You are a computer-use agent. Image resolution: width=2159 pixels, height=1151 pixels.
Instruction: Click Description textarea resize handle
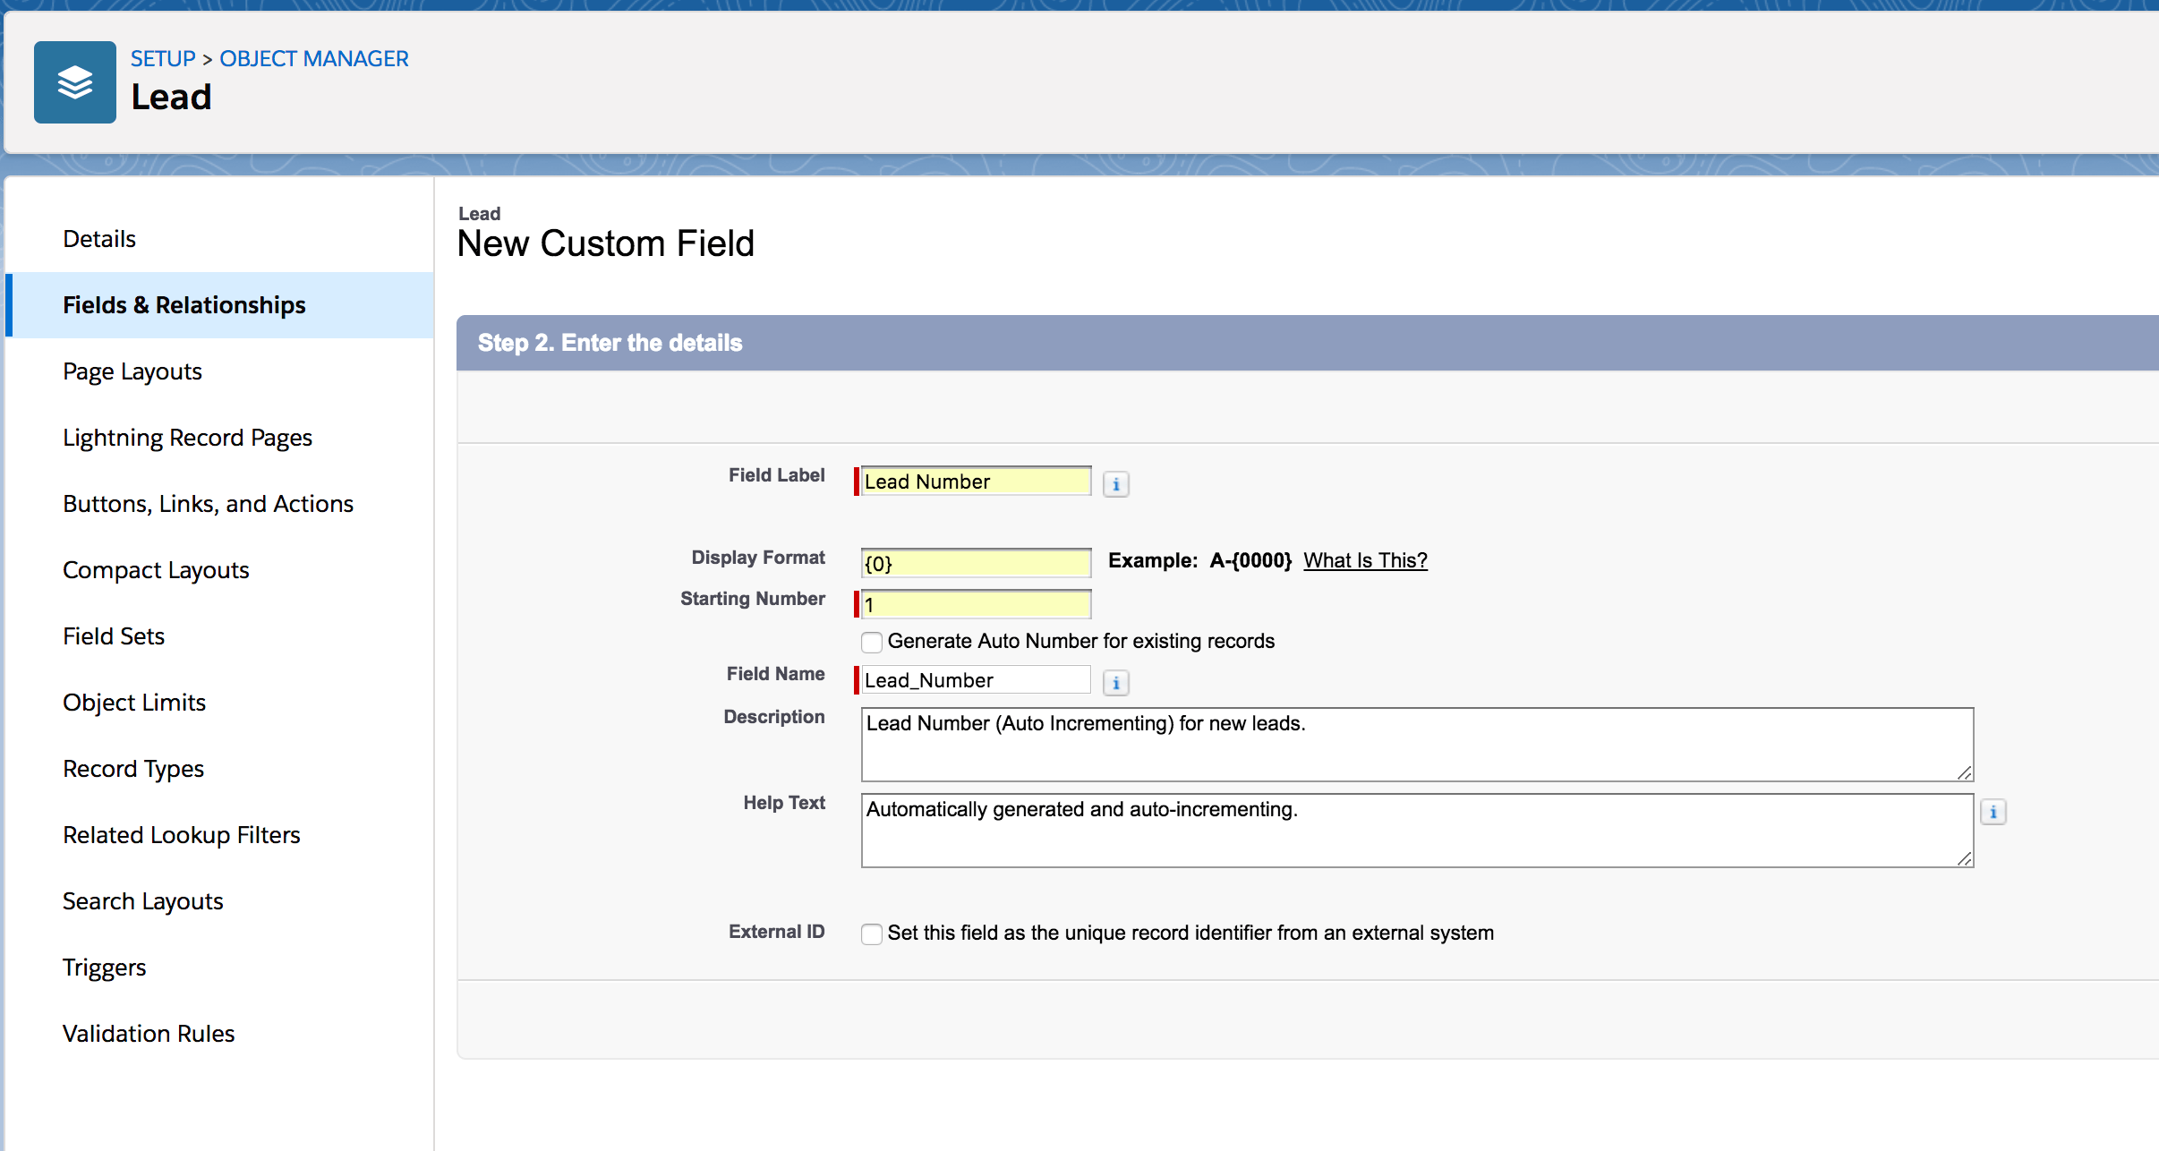coord(1964,772)
